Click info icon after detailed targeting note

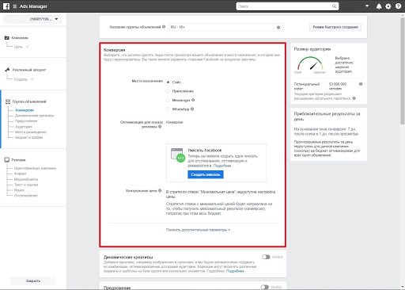pyautogui.click(x=354, y=98)
